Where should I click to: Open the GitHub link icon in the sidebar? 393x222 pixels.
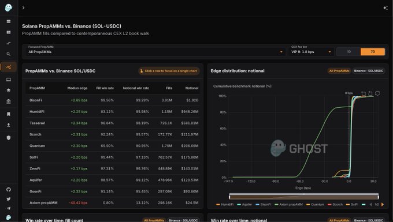click(9, 190)
